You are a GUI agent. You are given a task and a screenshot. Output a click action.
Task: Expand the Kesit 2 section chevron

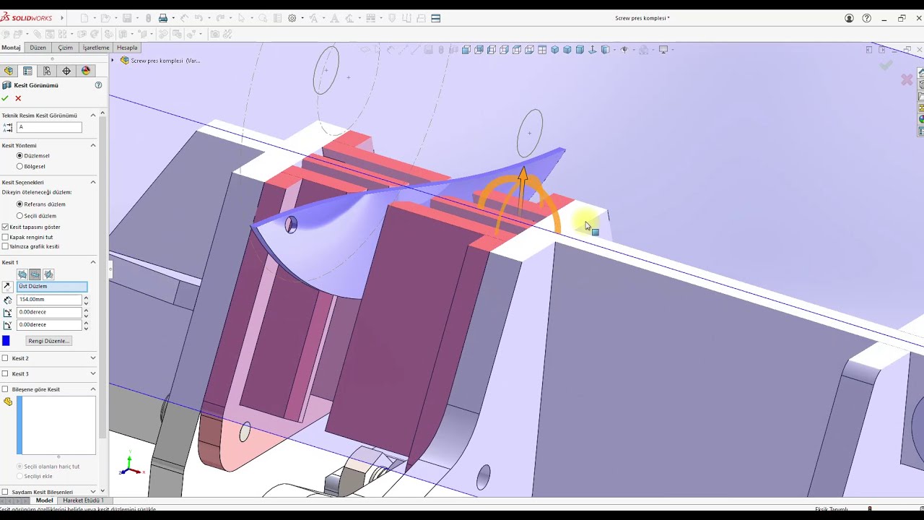click(93, 358)
